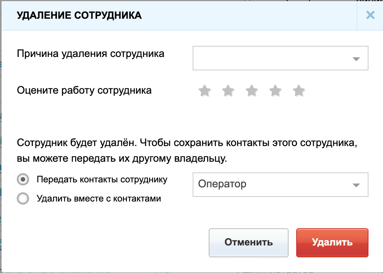Choose the fifth star for top rating
The height and width of the screenshot is (273, 383).
coord(299,91)
